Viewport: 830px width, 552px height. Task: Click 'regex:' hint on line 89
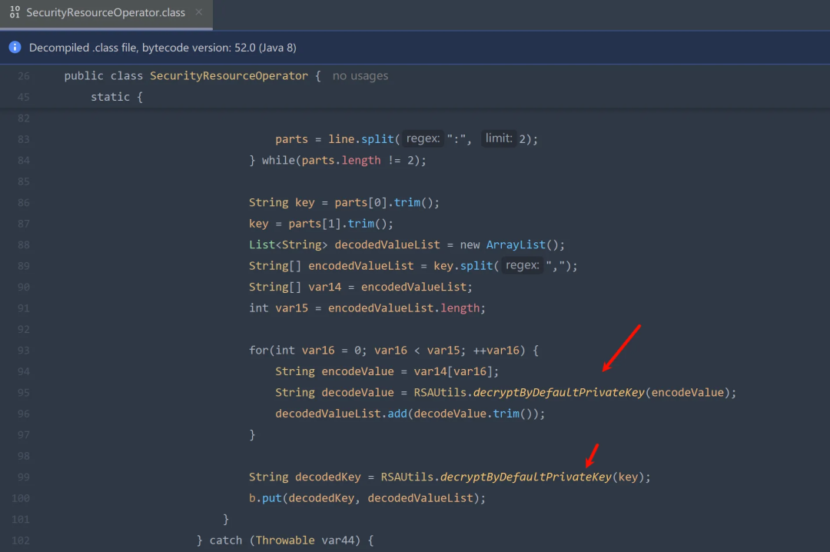tap(522, 265)
